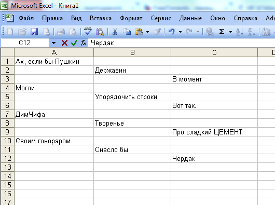Open the Вид menu
Image resolution: width=275 pixels, height=205 pixels.
(76, 18)
